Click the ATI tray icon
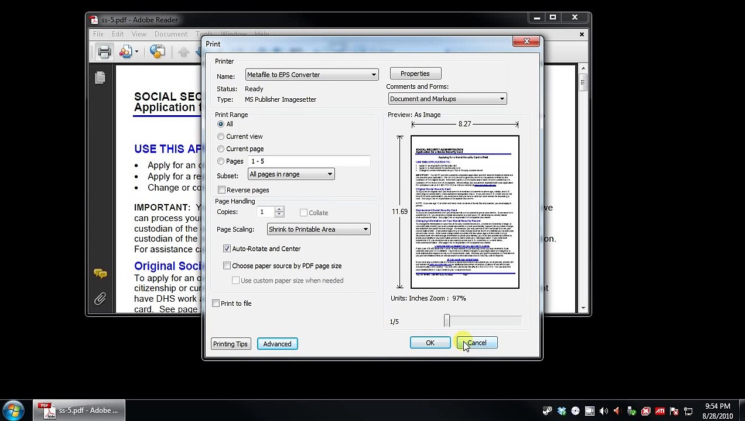Screen dimensions: 745x421 [659, 410]
